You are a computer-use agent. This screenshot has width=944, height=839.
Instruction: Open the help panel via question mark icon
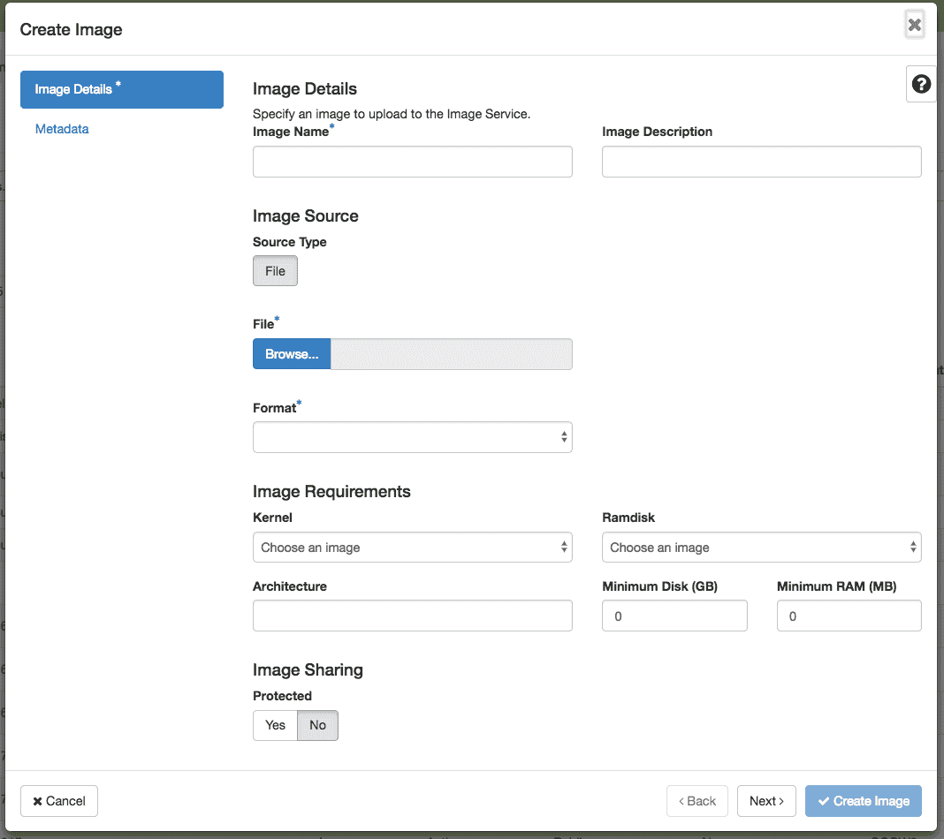pos(920,84)
